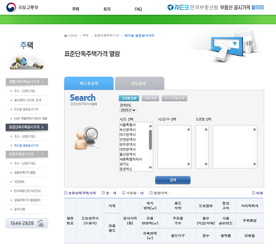Click the 1644-2828 phone number box
The image size is (276, 251).
pos(27,223)
